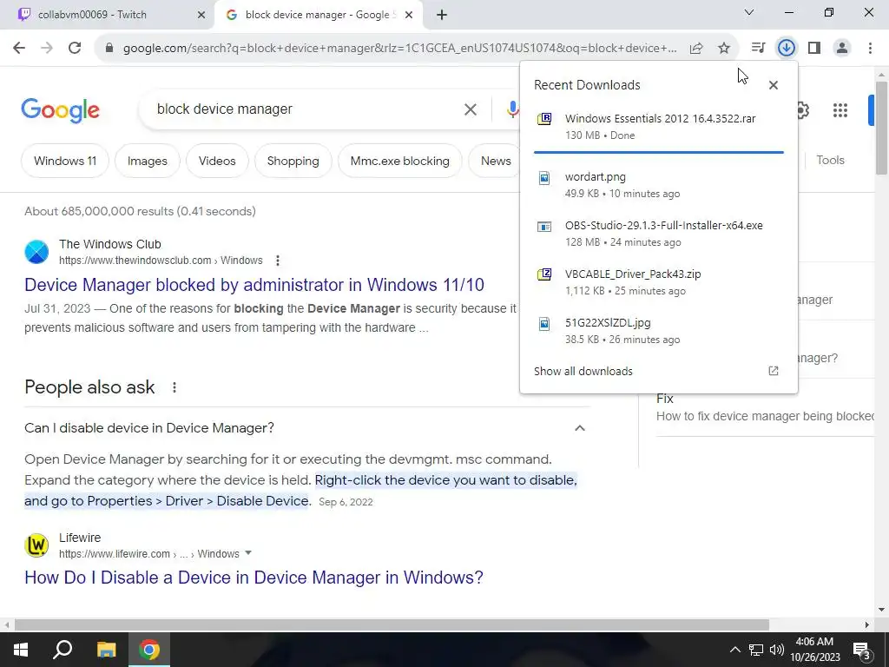
Task: Open VBCABLE_Driver_Pack43.zip download
Action: point(659,282)
